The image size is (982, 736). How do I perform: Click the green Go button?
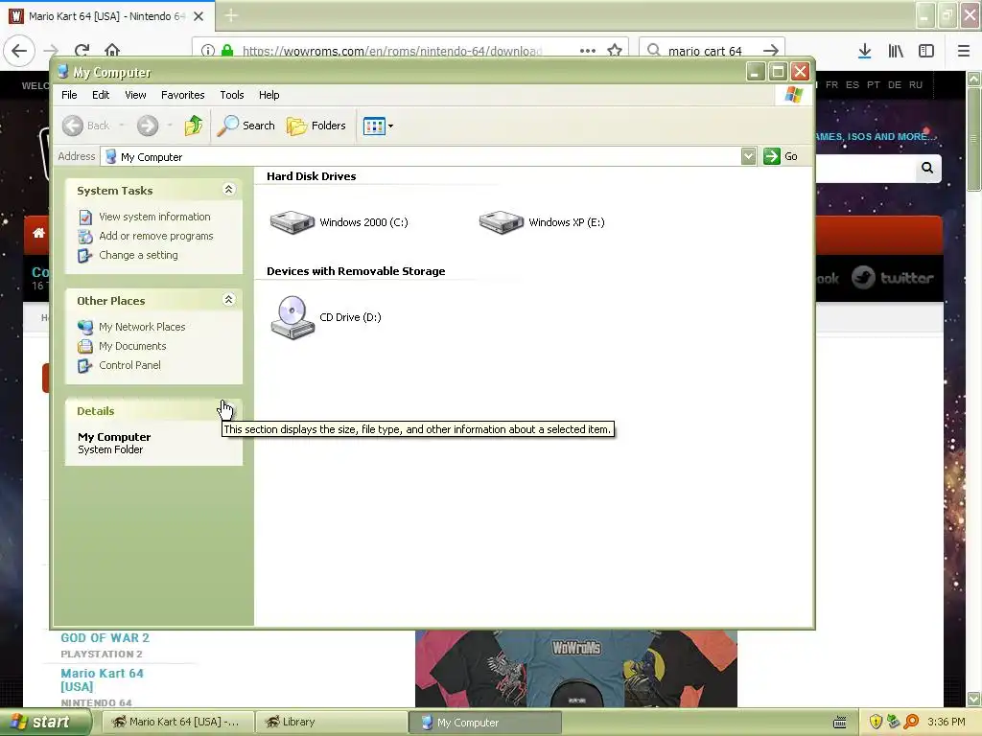pyautogui.click(x=781, y=156)
